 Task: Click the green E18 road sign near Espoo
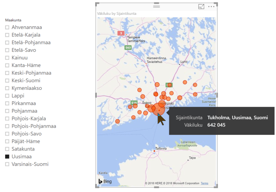[134, 103]
